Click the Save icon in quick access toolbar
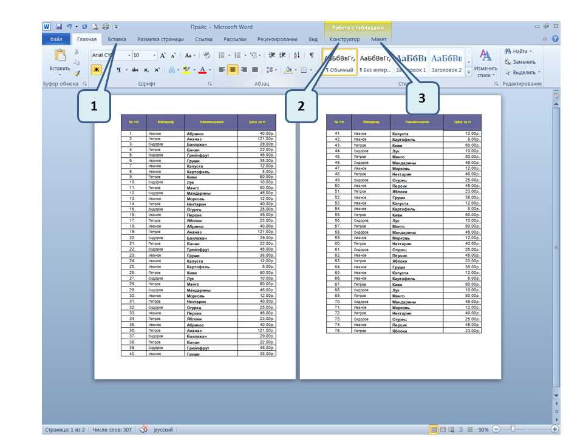 pyautogui.click(x=59, y=27)
